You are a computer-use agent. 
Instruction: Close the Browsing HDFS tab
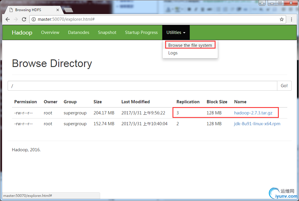point(58,10)
